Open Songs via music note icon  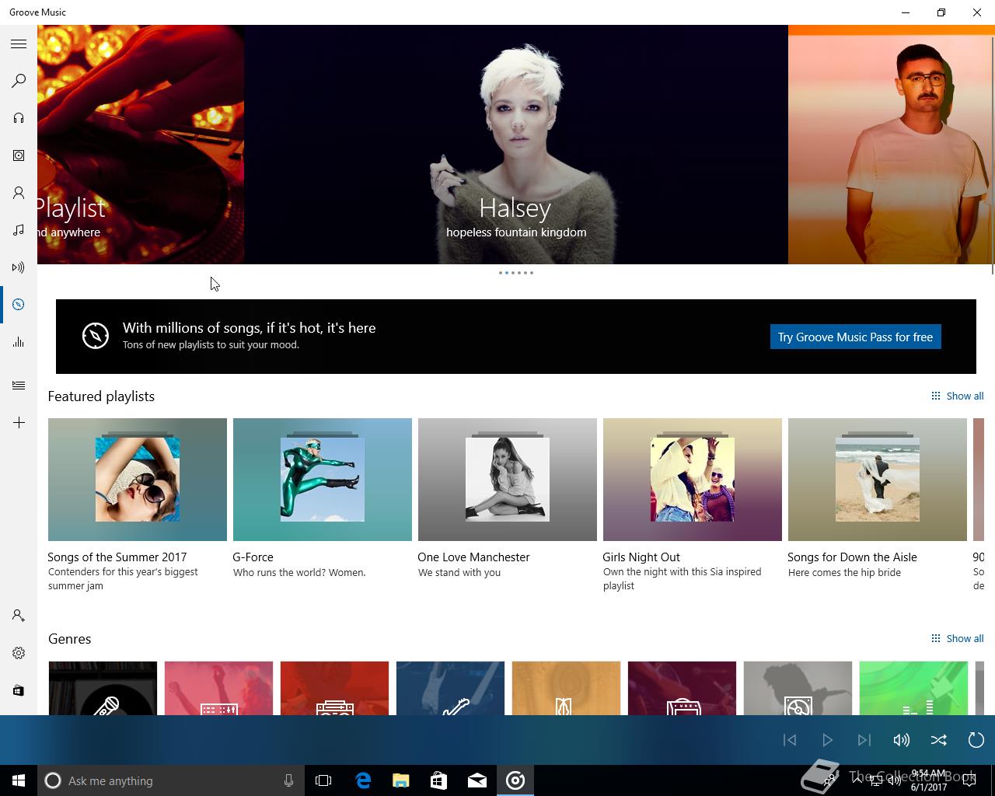pyautogui.click(x=19, y=230)
